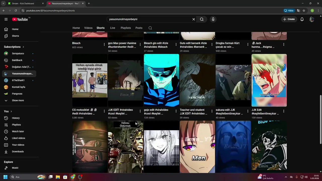
Task: Open Music under Explore
Action: click(x=19, y=168)
